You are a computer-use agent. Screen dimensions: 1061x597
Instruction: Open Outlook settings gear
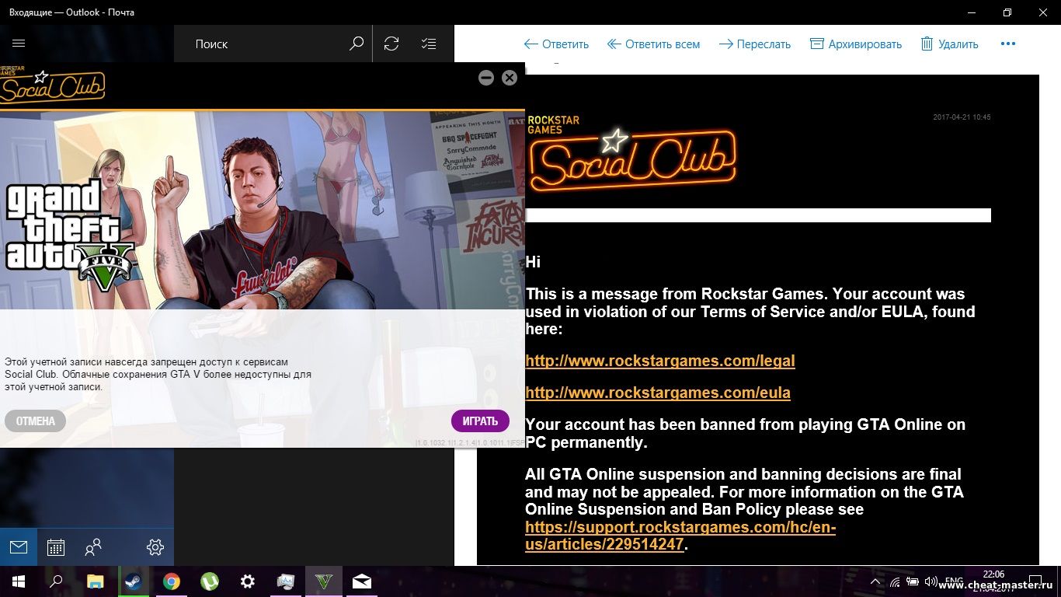click(155, 547)
